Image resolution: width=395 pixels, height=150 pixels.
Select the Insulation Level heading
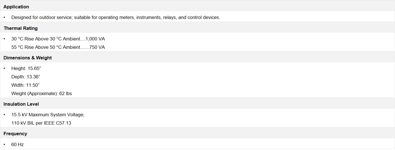21,104
